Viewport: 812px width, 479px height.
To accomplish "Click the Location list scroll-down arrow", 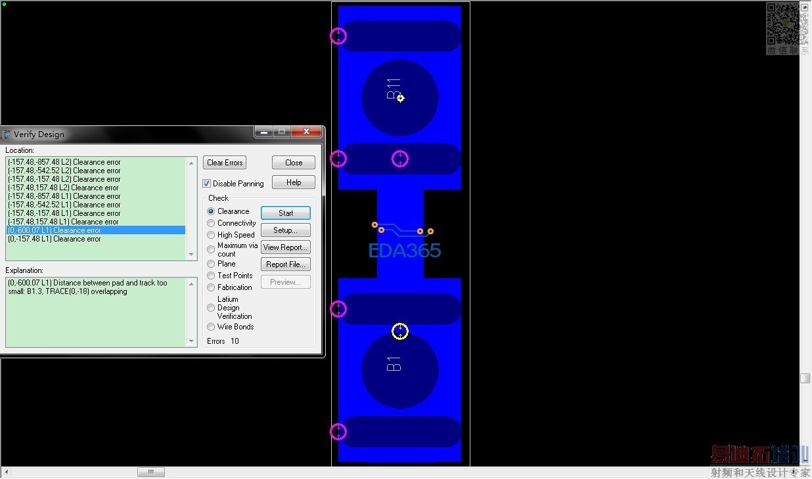I will tap(192, 255).
